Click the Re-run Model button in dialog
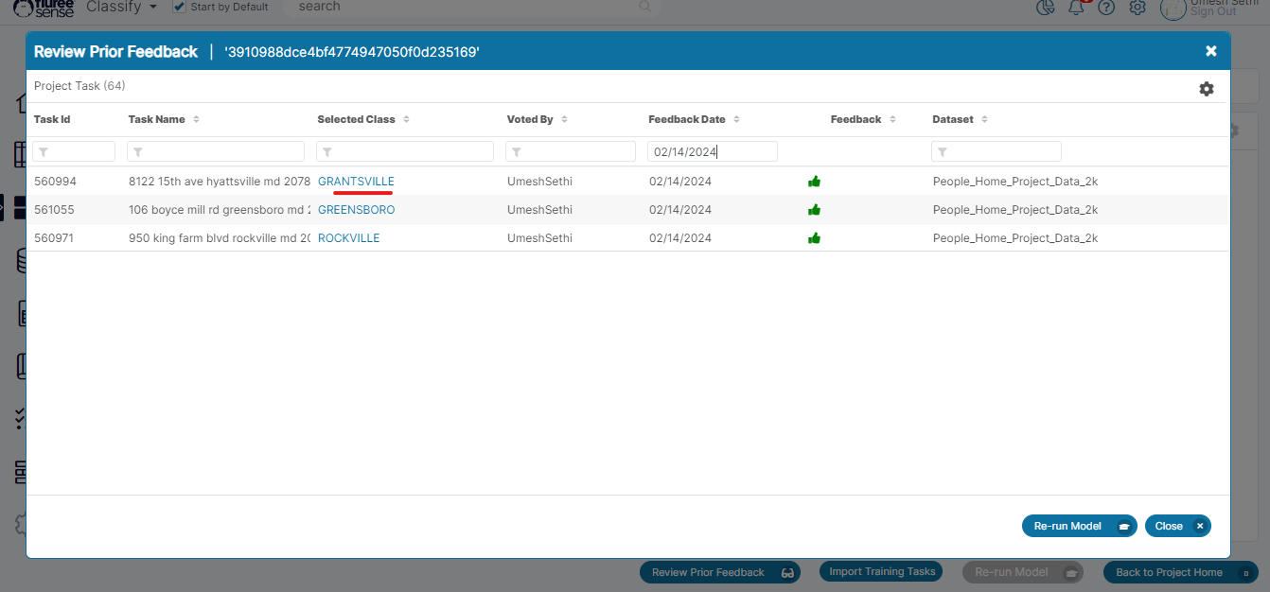 point(1078,526)
